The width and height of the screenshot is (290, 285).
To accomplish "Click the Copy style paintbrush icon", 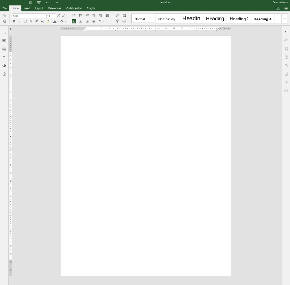I will (x=117, y=21).
